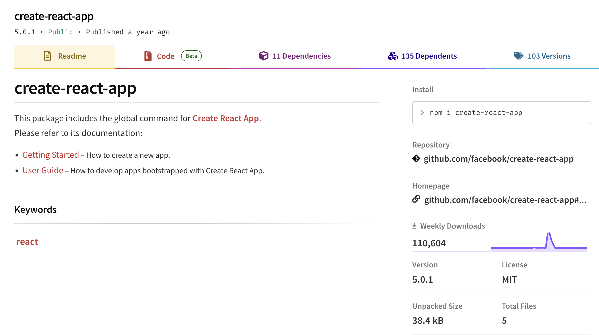Image resolution: width=599 pixels, height=335 pixels.
Task: Click the Dependents cubes icon
Action: pos(393,56)
